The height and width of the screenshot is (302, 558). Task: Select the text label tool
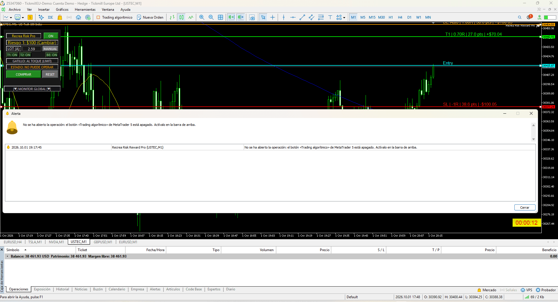click(330, 17)
